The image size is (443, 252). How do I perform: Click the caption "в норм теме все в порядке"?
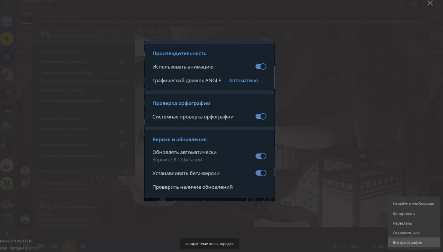[209, 244]
